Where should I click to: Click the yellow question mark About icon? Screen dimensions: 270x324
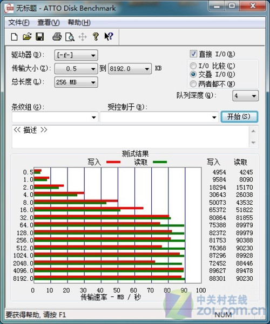(x=96, y=37)
